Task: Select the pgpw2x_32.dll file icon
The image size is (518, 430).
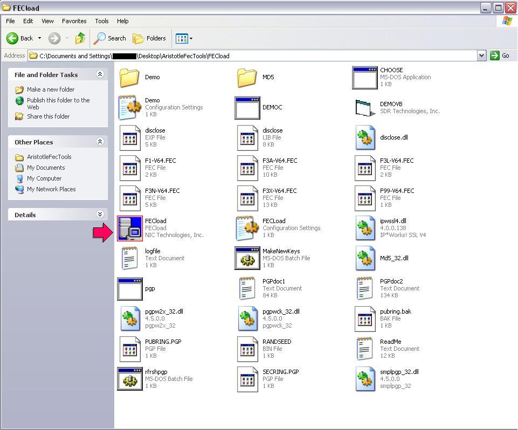Action: 130,318
